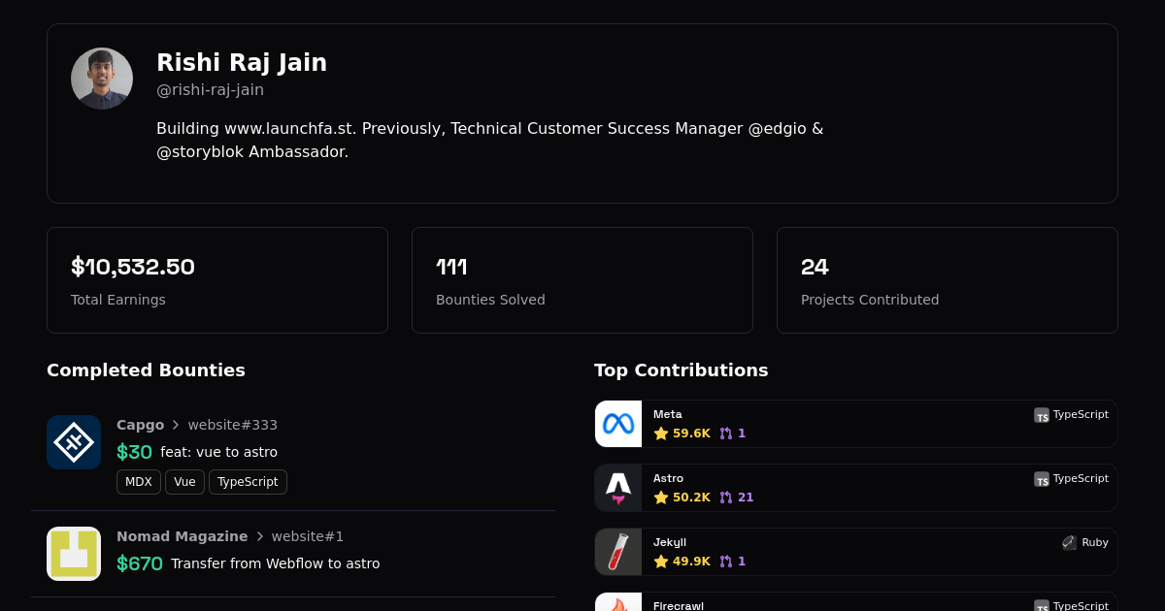The image size is (1165, 611).
Task: Select the Vue tag
Action: [x=184, y=482]
